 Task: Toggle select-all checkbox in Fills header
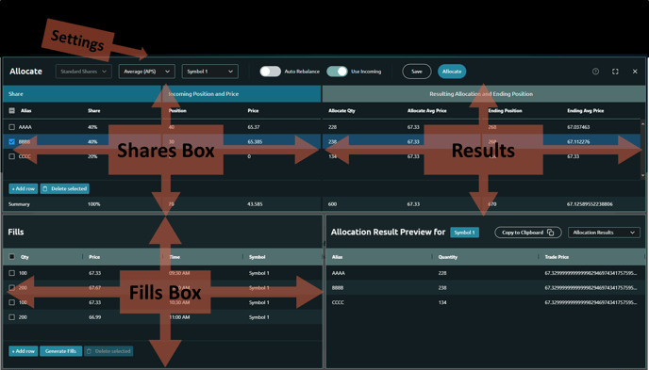[x=11, y=256]
